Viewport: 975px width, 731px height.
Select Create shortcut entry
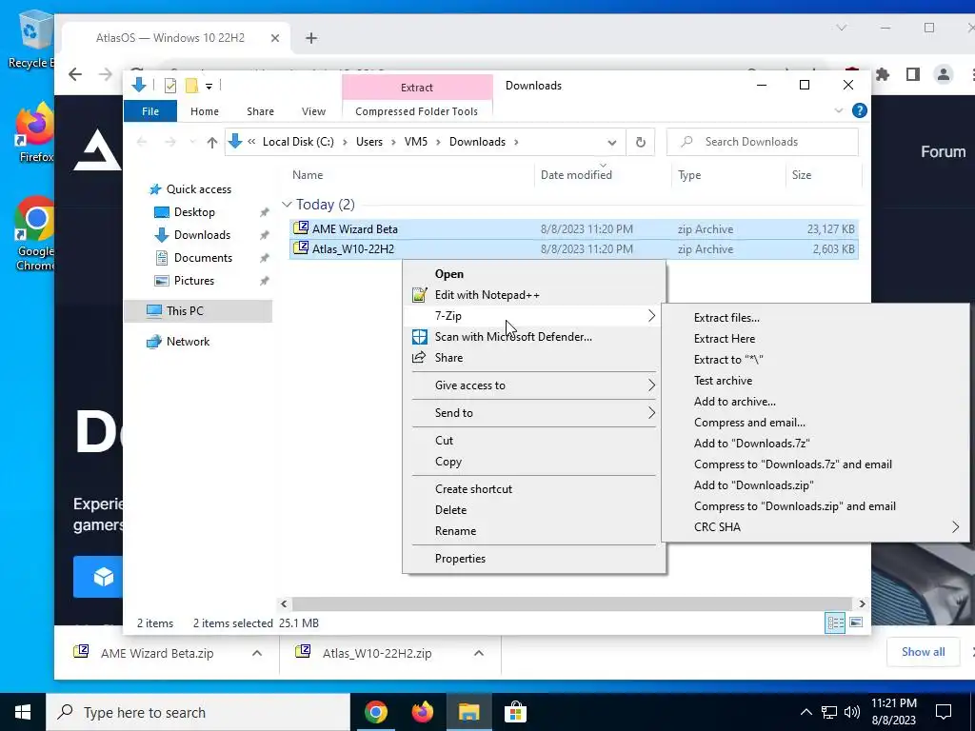coord(473,489)
